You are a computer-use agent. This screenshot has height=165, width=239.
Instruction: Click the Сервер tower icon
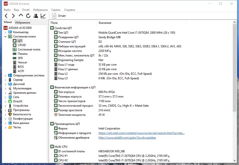(10, 80)
